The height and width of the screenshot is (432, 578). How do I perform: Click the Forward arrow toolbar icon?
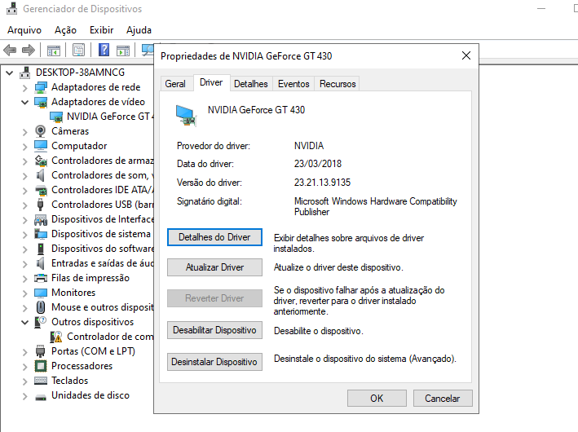point(29,50)
